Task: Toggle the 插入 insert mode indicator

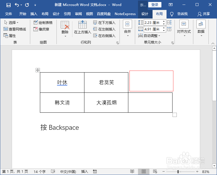Action: (x=85, y=172)
